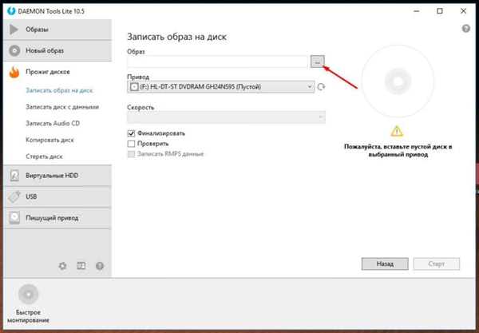The height and width of the screenshot is (333, 479).
Task: Uncheck the Финализировать checkbox
Action: (x=131, y=133)
